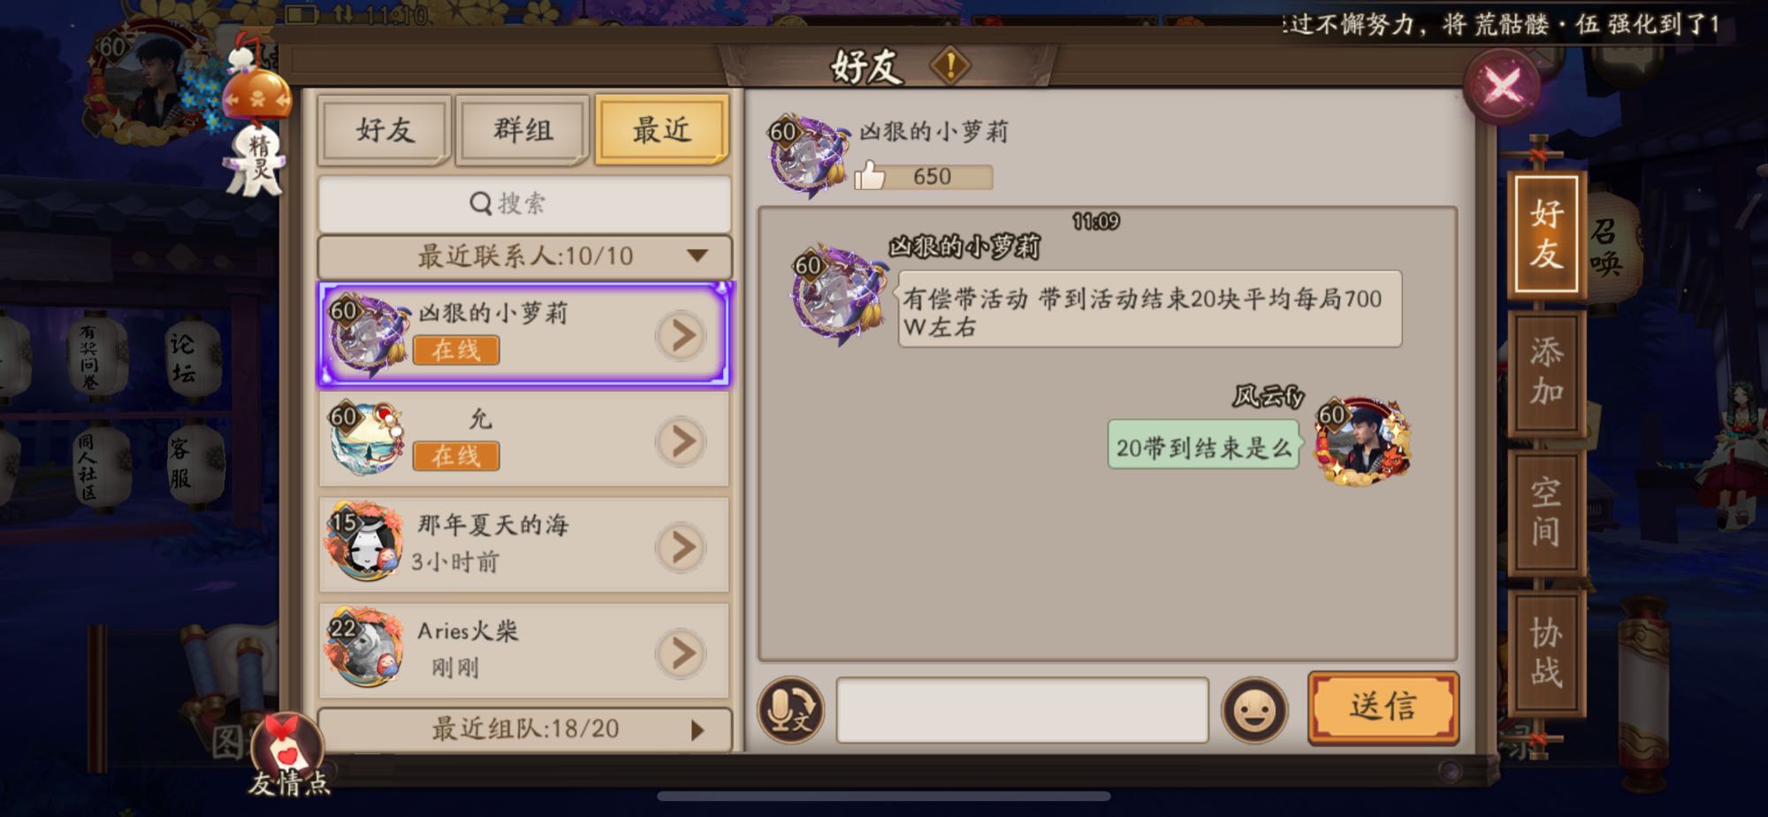Switch to the 好友 friends list tab
The width and height of the screenshot is (1768, 817).
coord(385,130)
